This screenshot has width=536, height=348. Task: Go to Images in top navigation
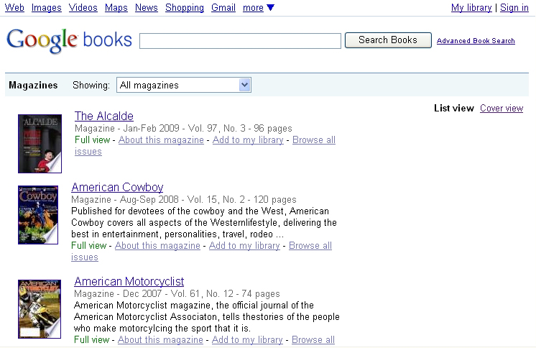pyautogui.click(x=47, y=7)
